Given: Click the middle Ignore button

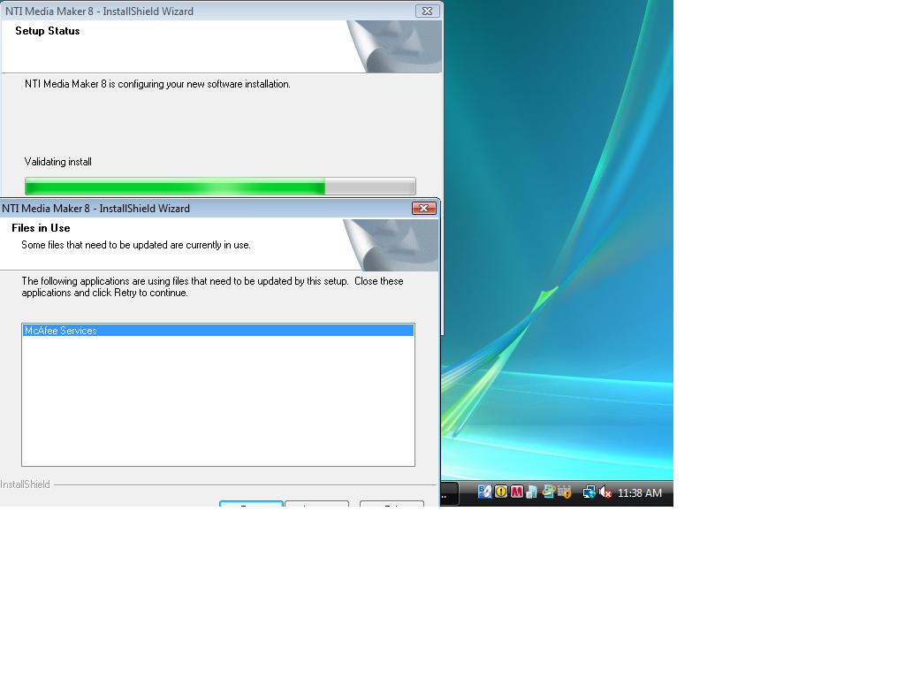Looking at the screenshot, I should pyautogui.click(x=316, y=503).
